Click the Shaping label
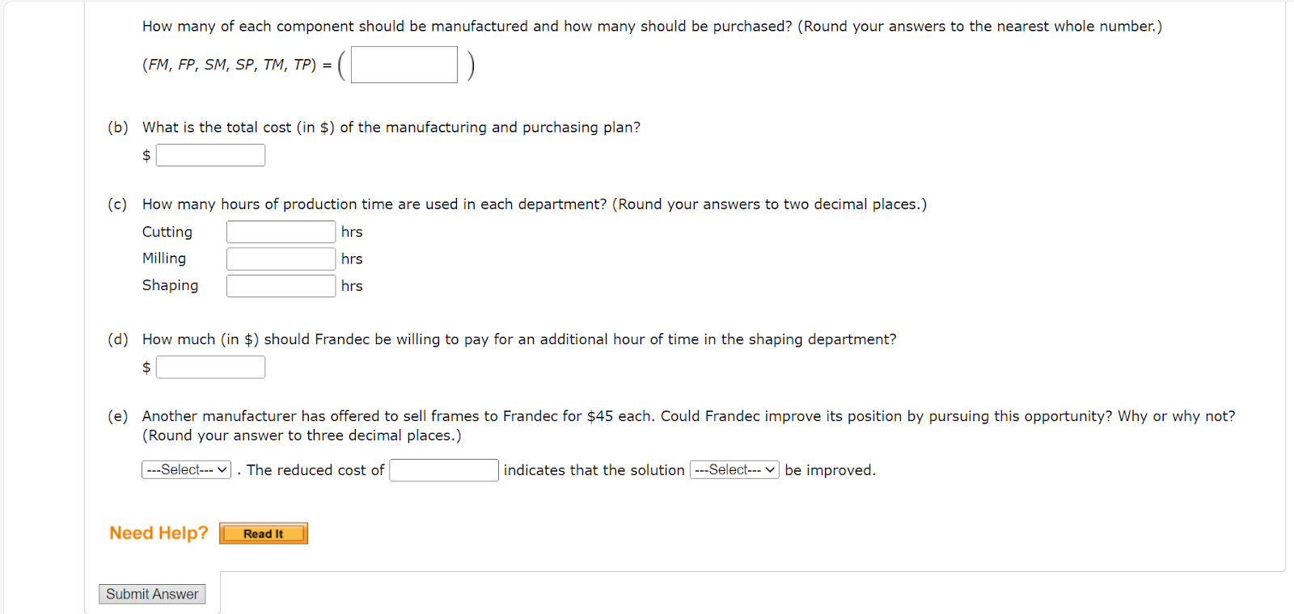 pos(170,285)
